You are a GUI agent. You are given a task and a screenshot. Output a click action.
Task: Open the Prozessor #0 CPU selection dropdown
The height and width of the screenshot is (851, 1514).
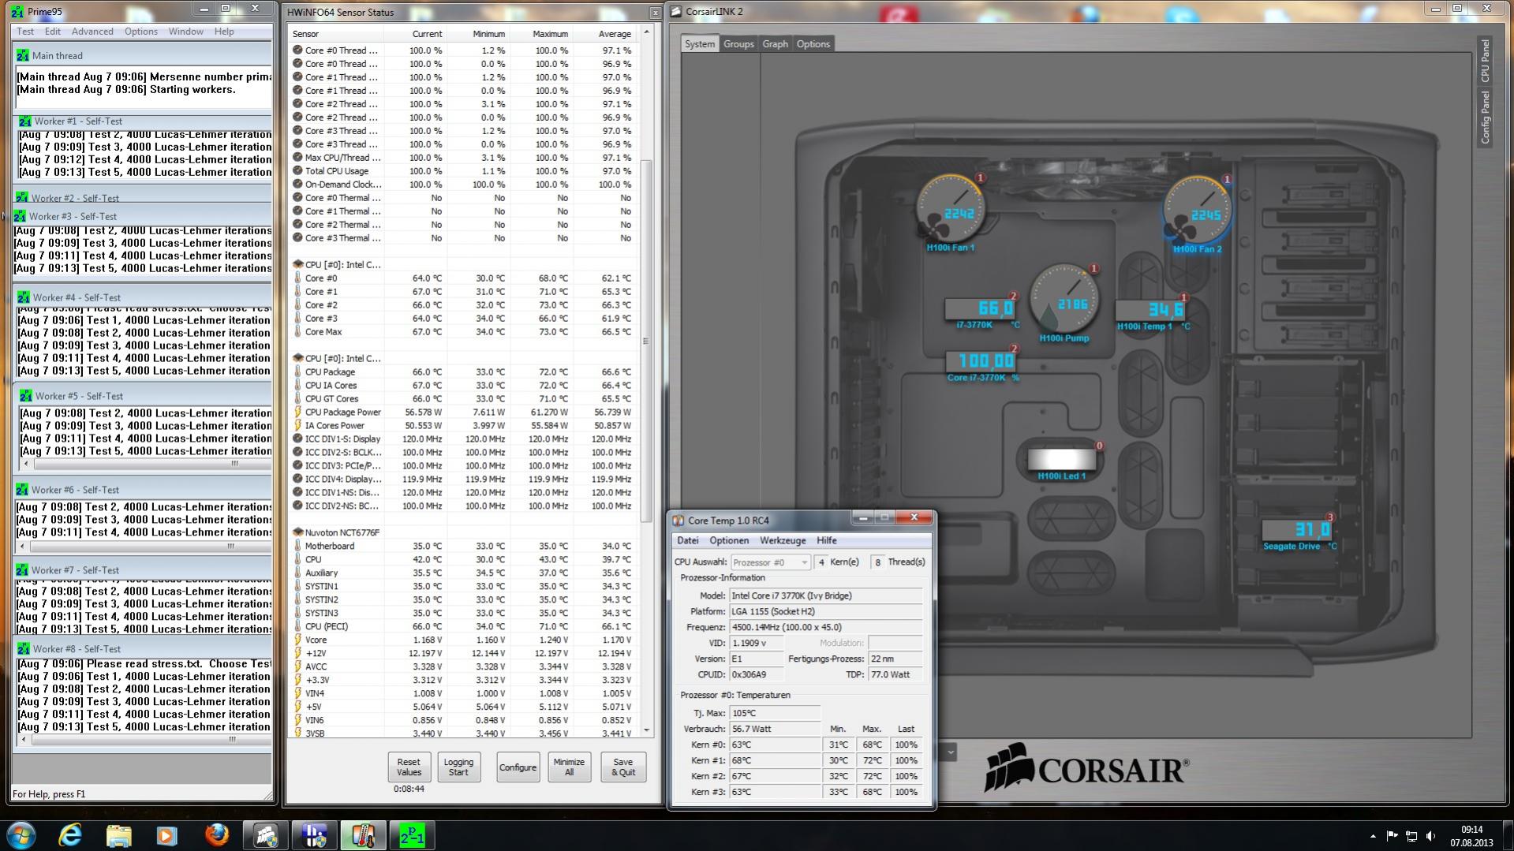(770, 562)
